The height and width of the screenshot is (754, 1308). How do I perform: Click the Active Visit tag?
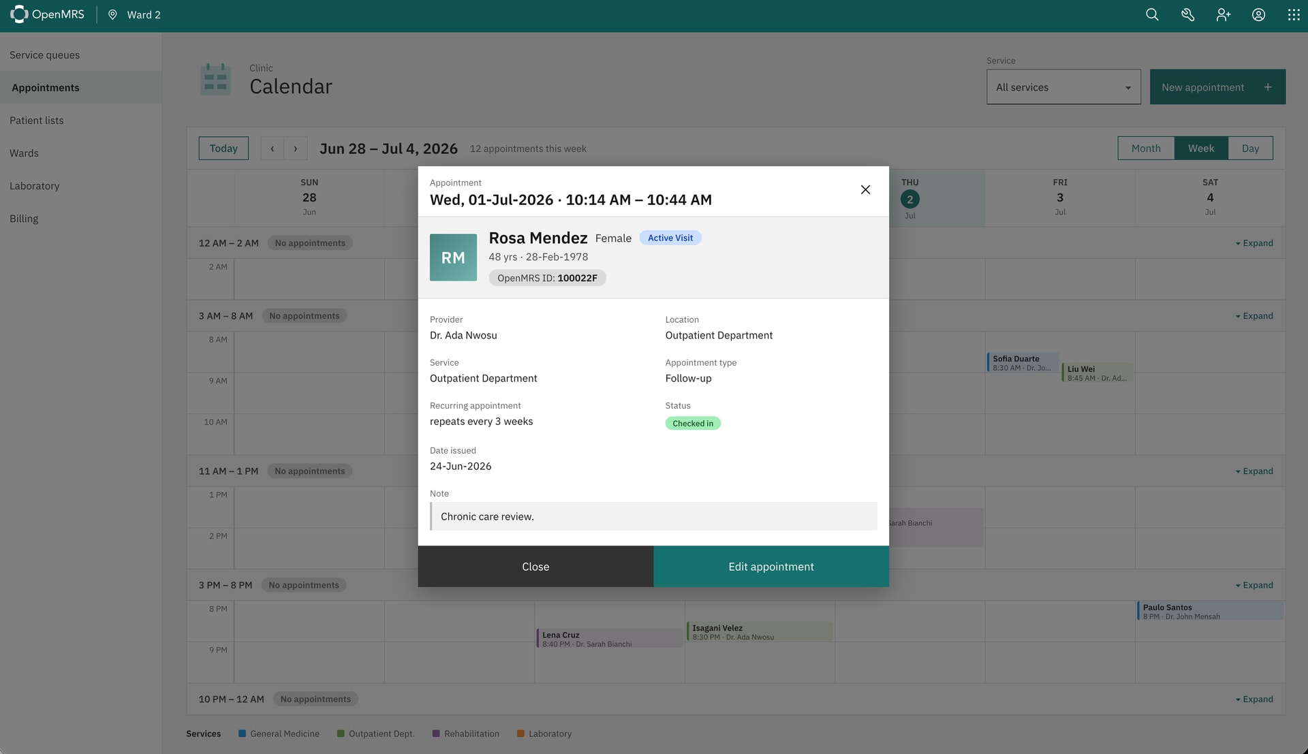pyautogui.click(x=670, y=238)
